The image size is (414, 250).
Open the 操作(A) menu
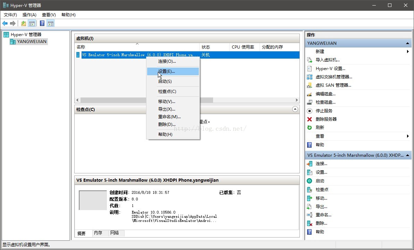[x=29, y=15]
